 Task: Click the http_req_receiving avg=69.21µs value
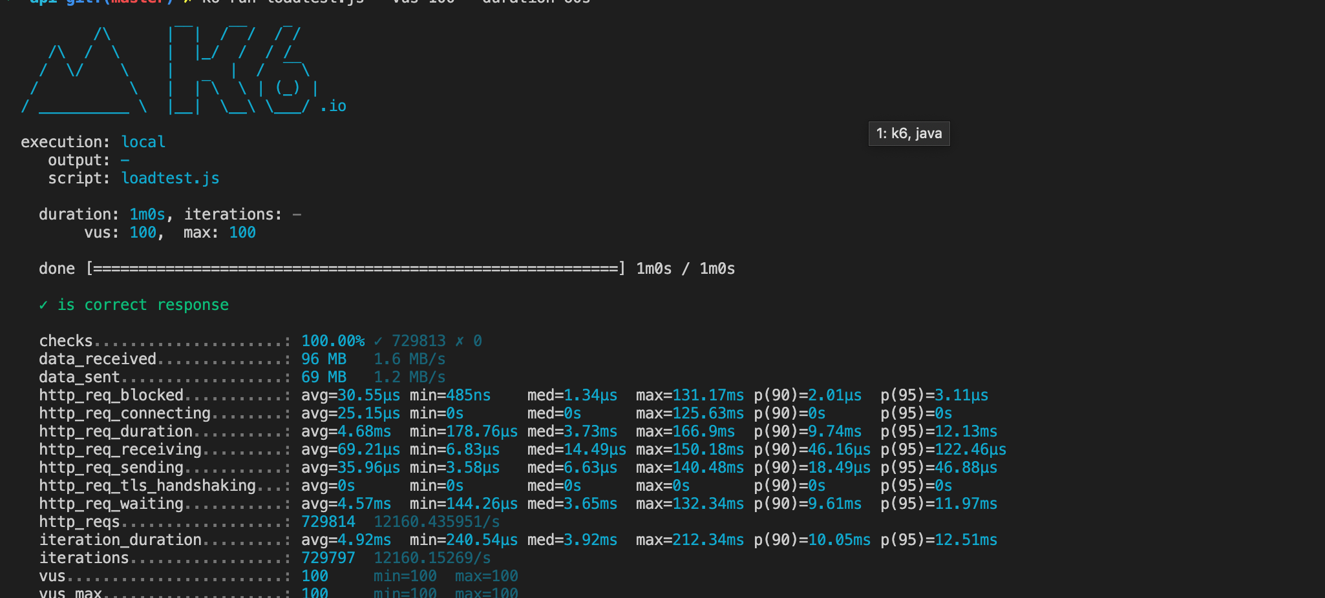click(350, 449)
